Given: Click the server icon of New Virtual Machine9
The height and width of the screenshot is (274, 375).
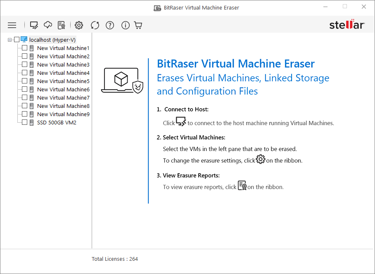Looking at the screenshot, I should [31, 114].
